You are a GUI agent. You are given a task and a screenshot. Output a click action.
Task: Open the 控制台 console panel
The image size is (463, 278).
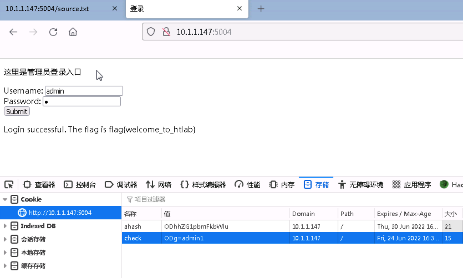pyautogui.click(x=80, y=185)
